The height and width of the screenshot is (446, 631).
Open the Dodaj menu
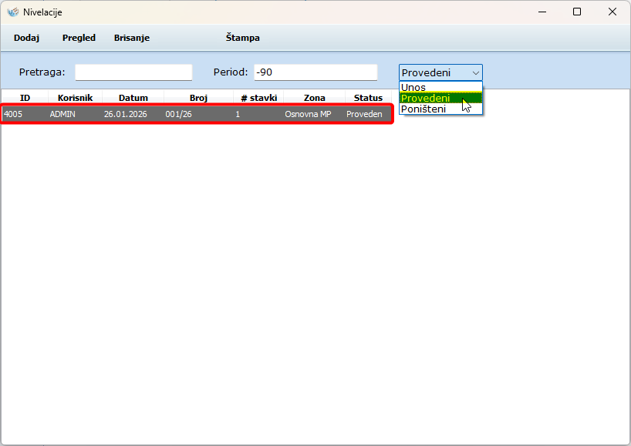26,38
